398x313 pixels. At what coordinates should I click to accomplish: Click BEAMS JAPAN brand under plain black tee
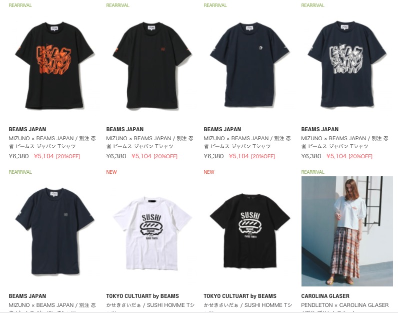tap(125, 129)
